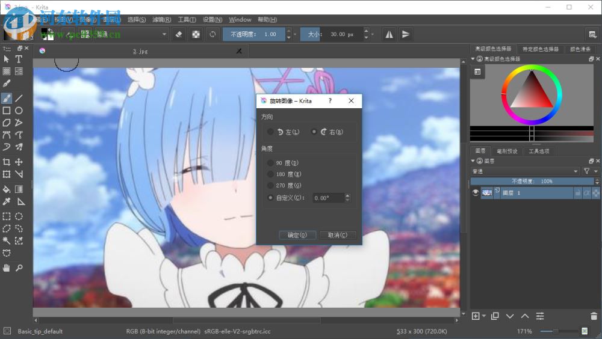The width and height of the screenshot is (602, 339).
Task: Select the Fill bucket tool
Action: (x=7, y=189)
